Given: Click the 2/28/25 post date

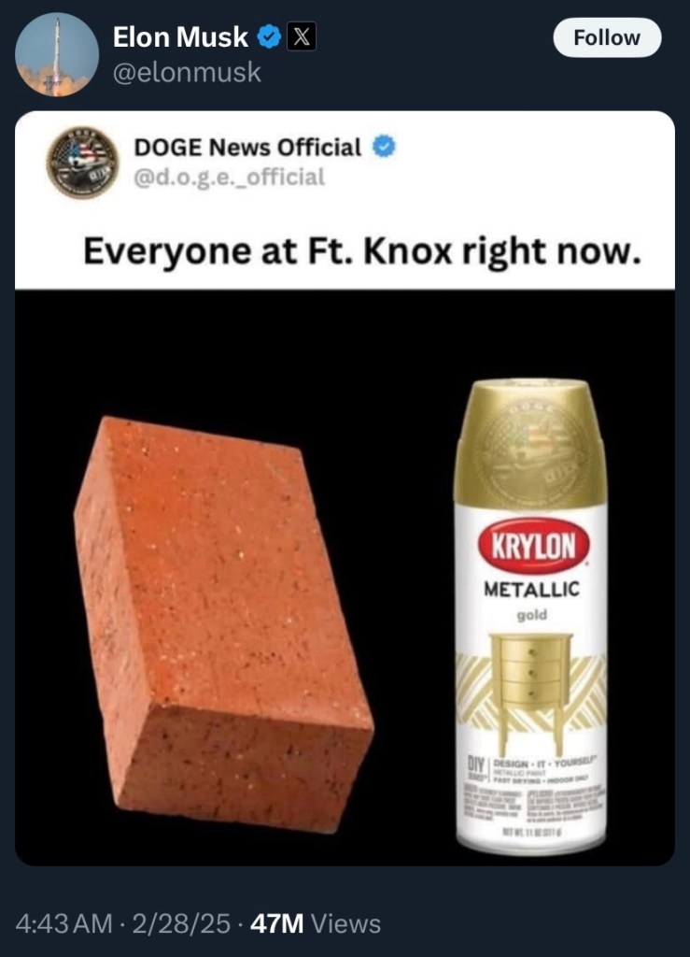Looking at the screenshot, I should (x=181, y=923).
